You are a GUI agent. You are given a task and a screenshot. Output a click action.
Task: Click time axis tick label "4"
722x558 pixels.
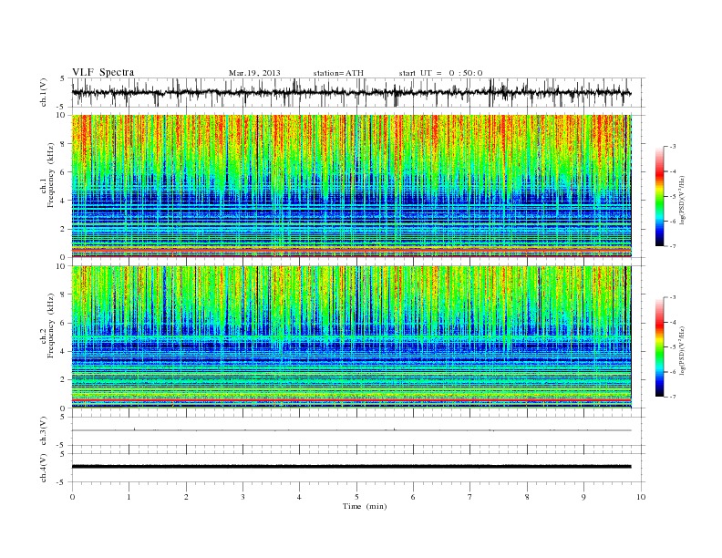(x=299, y=497)
